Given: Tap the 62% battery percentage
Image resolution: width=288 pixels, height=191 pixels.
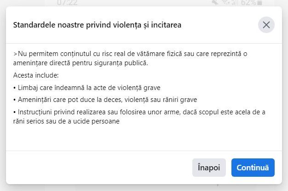Looking at the screenshot, I should tap(249, 2).
